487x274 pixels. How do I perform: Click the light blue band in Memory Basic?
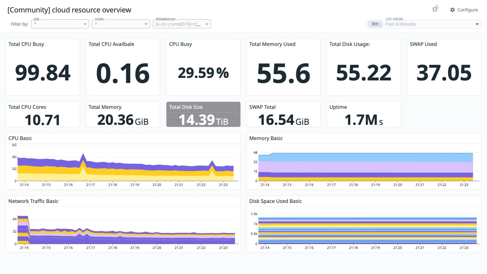point(365,157)
